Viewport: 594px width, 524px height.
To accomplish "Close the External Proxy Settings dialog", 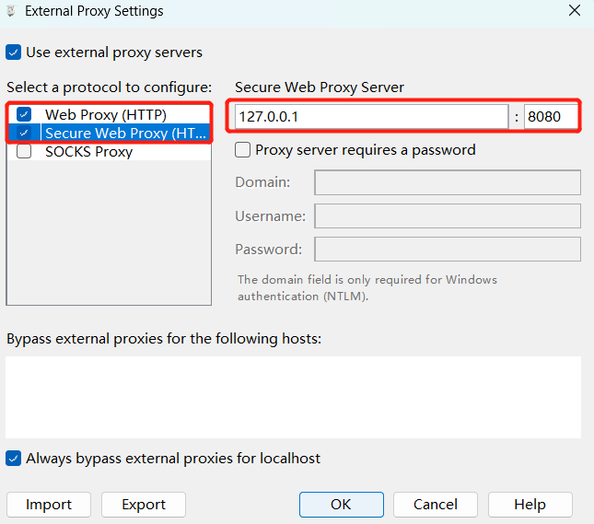I will coord(575,11).
